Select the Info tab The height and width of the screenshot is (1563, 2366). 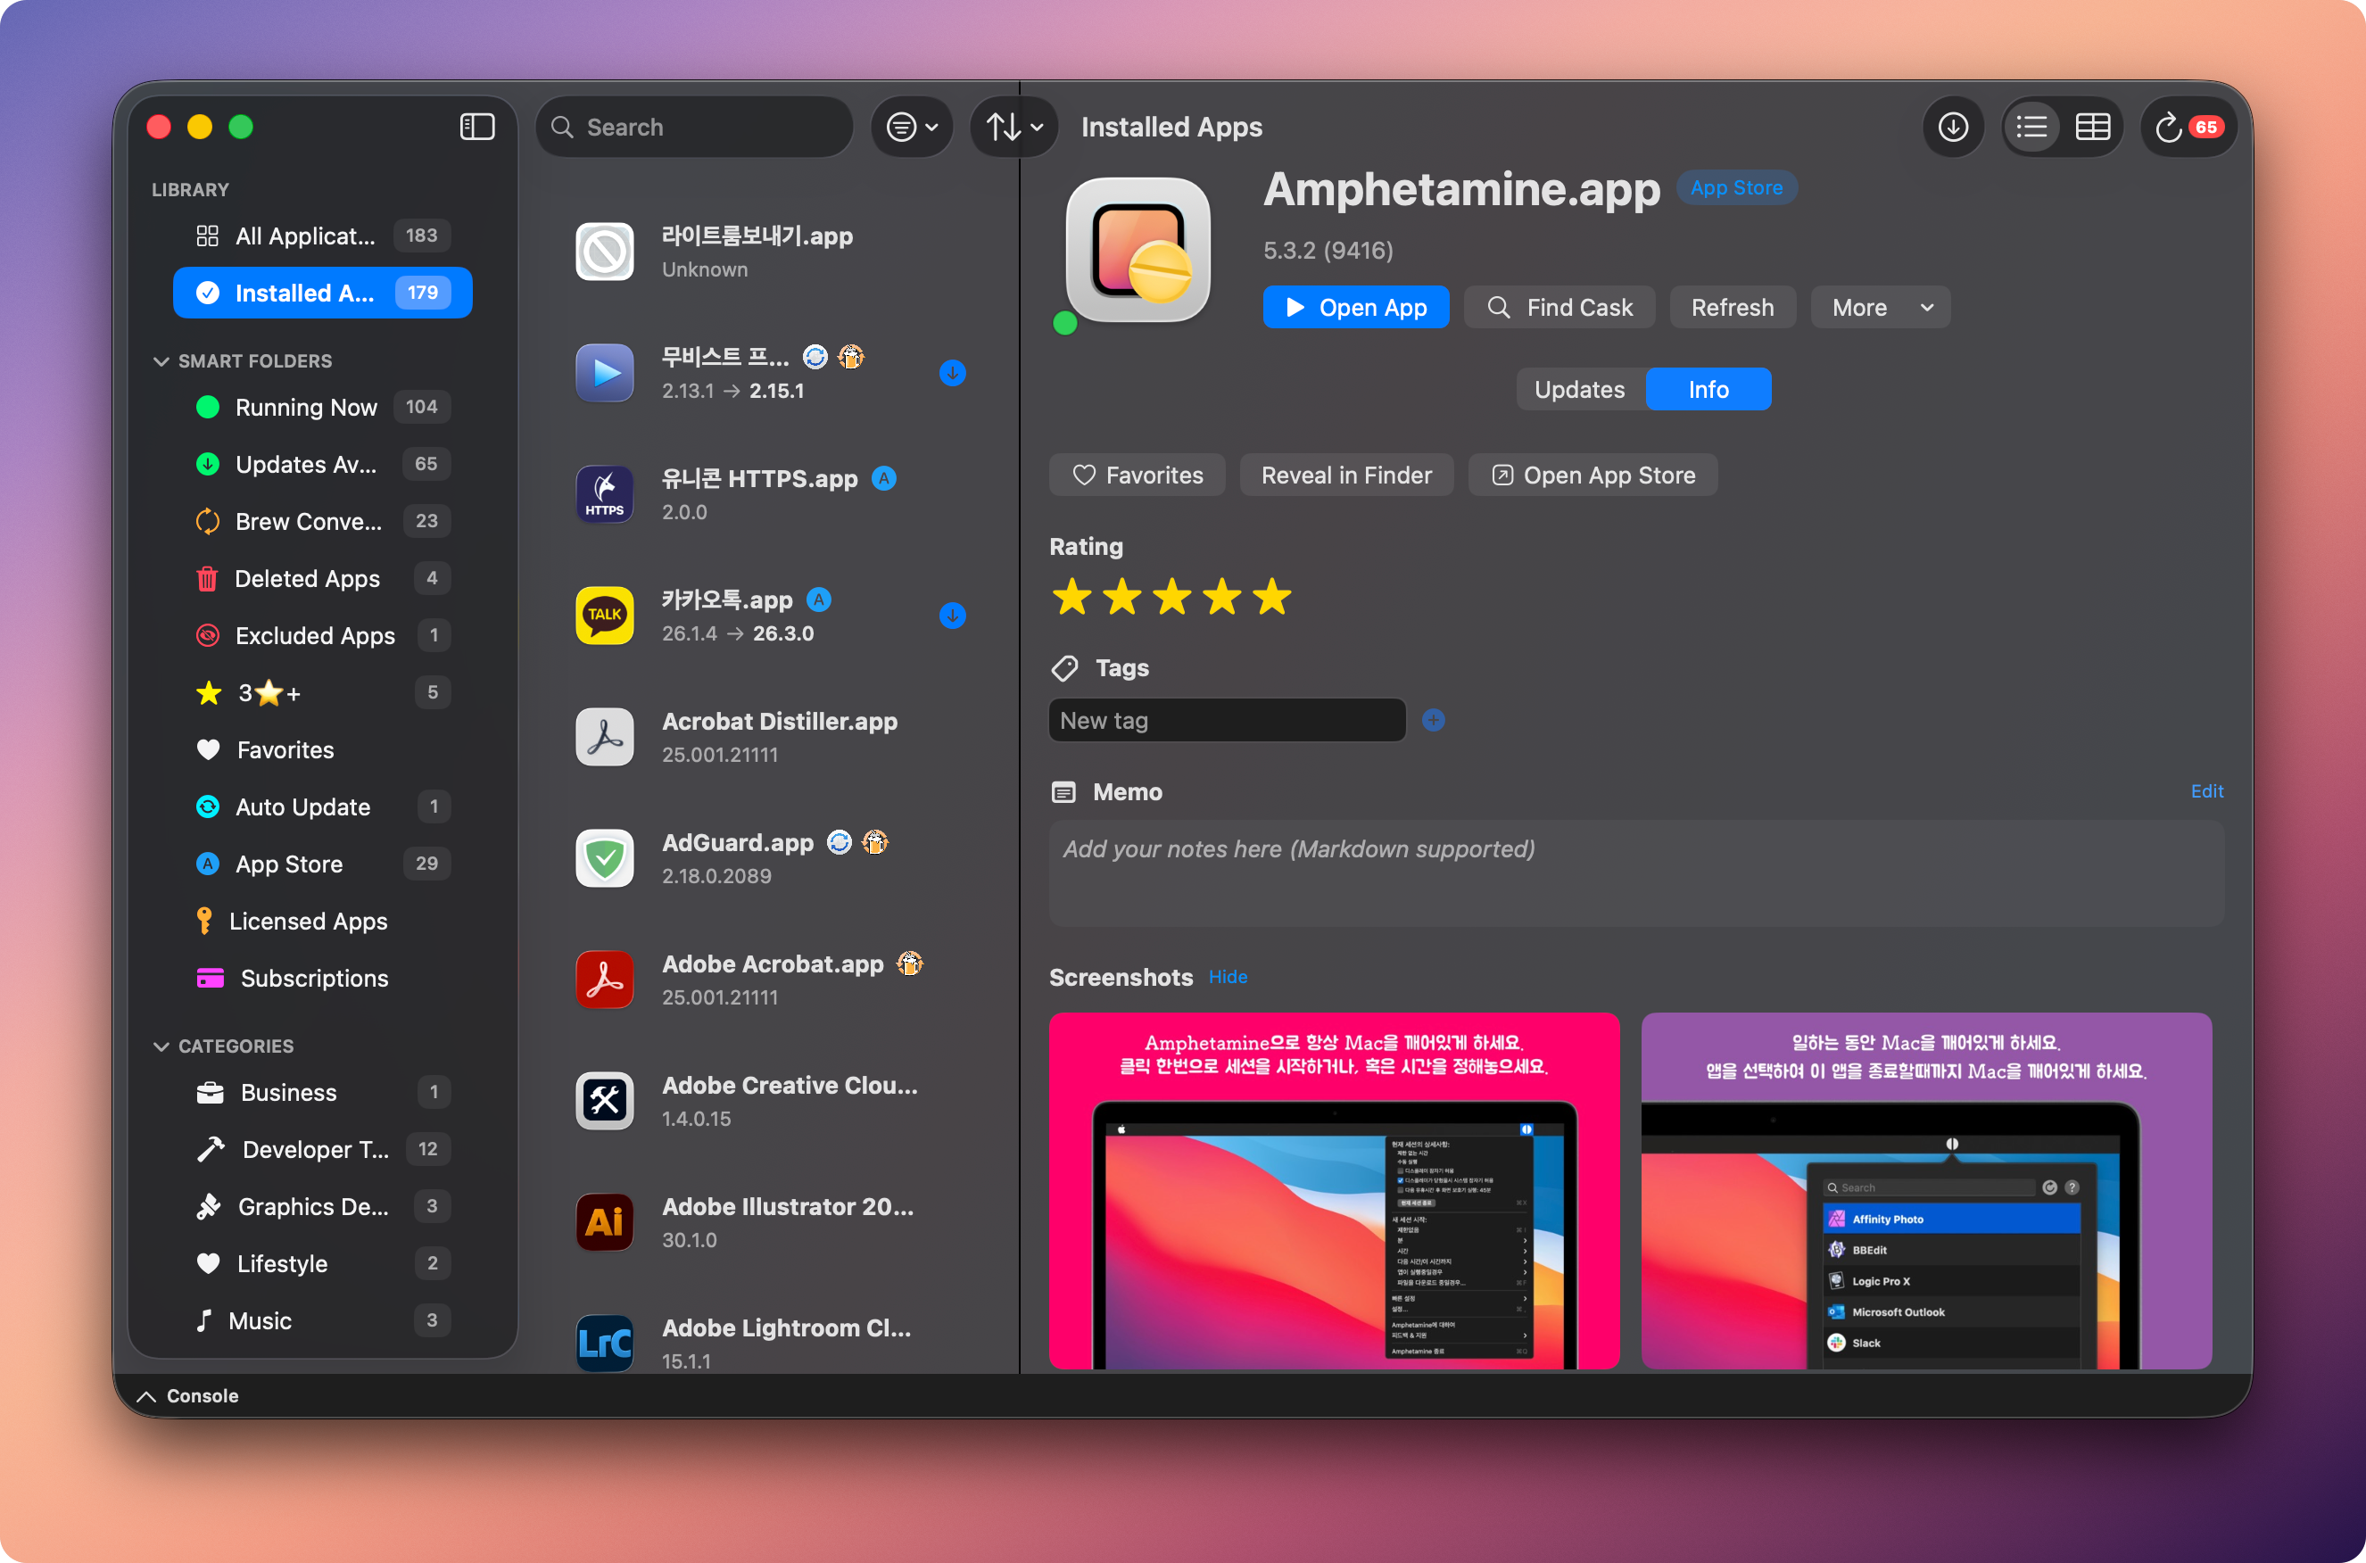(1708, 390)
